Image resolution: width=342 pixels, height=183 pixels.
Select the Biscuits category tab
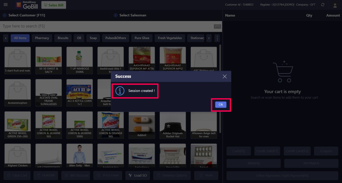[63, 38]
